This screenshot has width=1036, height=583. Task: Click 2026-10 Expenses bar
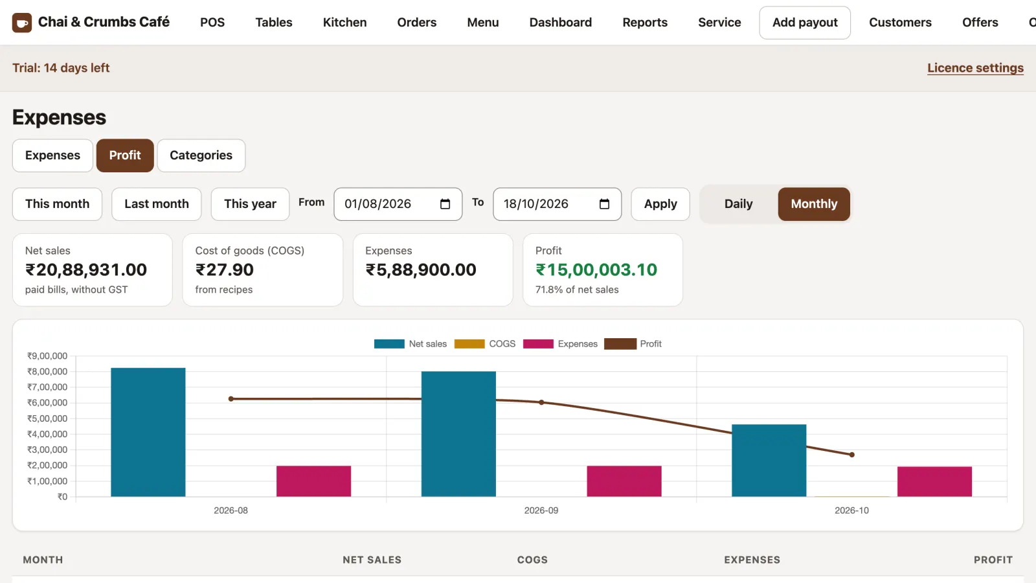pyautogui.click(x=934, y=482)
